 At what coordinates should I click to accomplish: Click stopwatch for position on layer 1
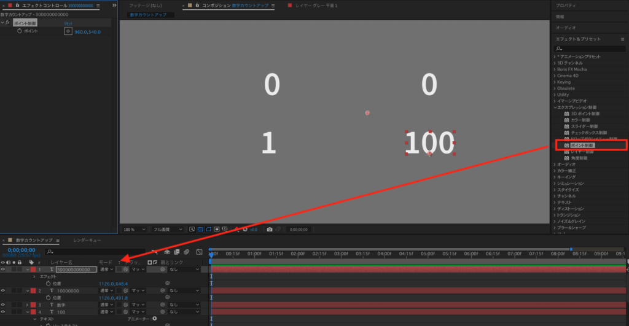coord(48,284)
